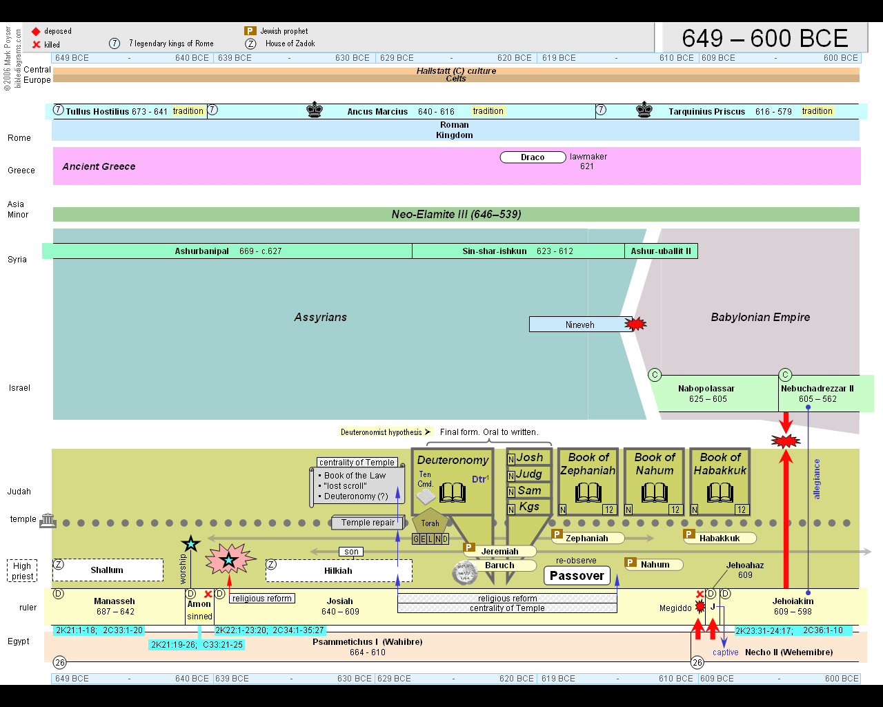Click the P prophet icon beside Zephaniah

pyautogui.click(x=557, y=534)
